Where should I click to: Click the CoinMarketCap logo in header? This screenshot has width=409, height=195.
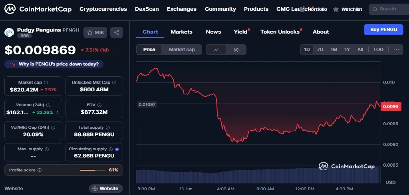pos(38,9)
